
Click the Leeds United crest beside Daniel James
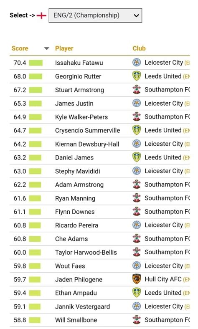137,157
